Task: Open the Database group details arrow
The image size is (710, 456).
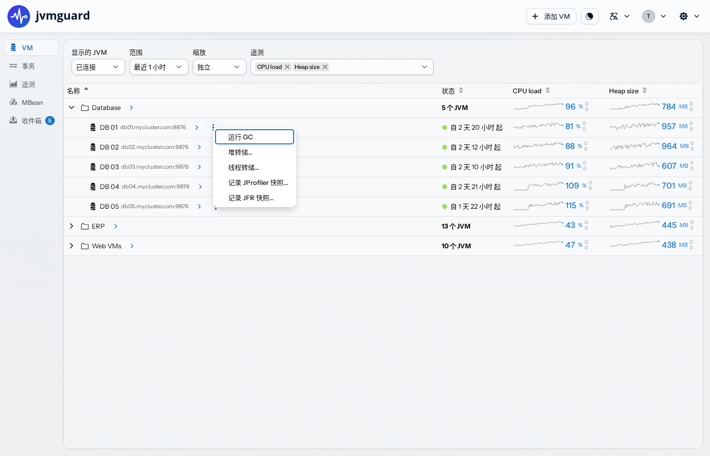Action: [x=131, y=107]
